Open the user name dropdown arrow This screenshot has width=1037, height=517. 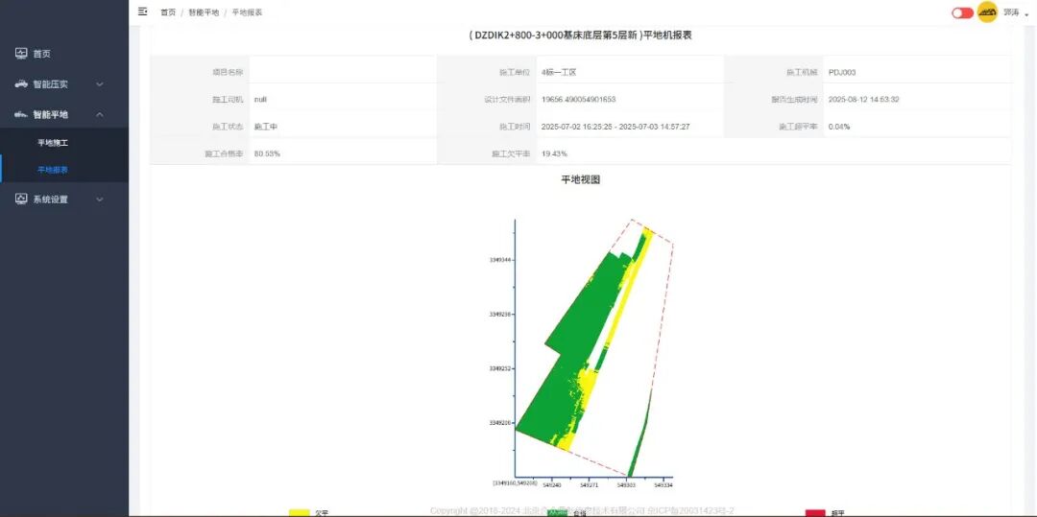coord(1026,13)
